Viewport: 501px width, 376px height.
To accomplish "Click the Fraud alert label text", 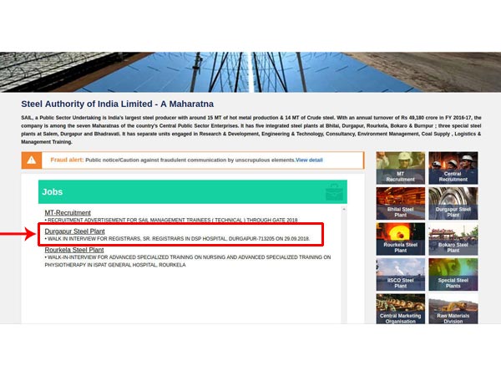I will click(x=67, y=160).
